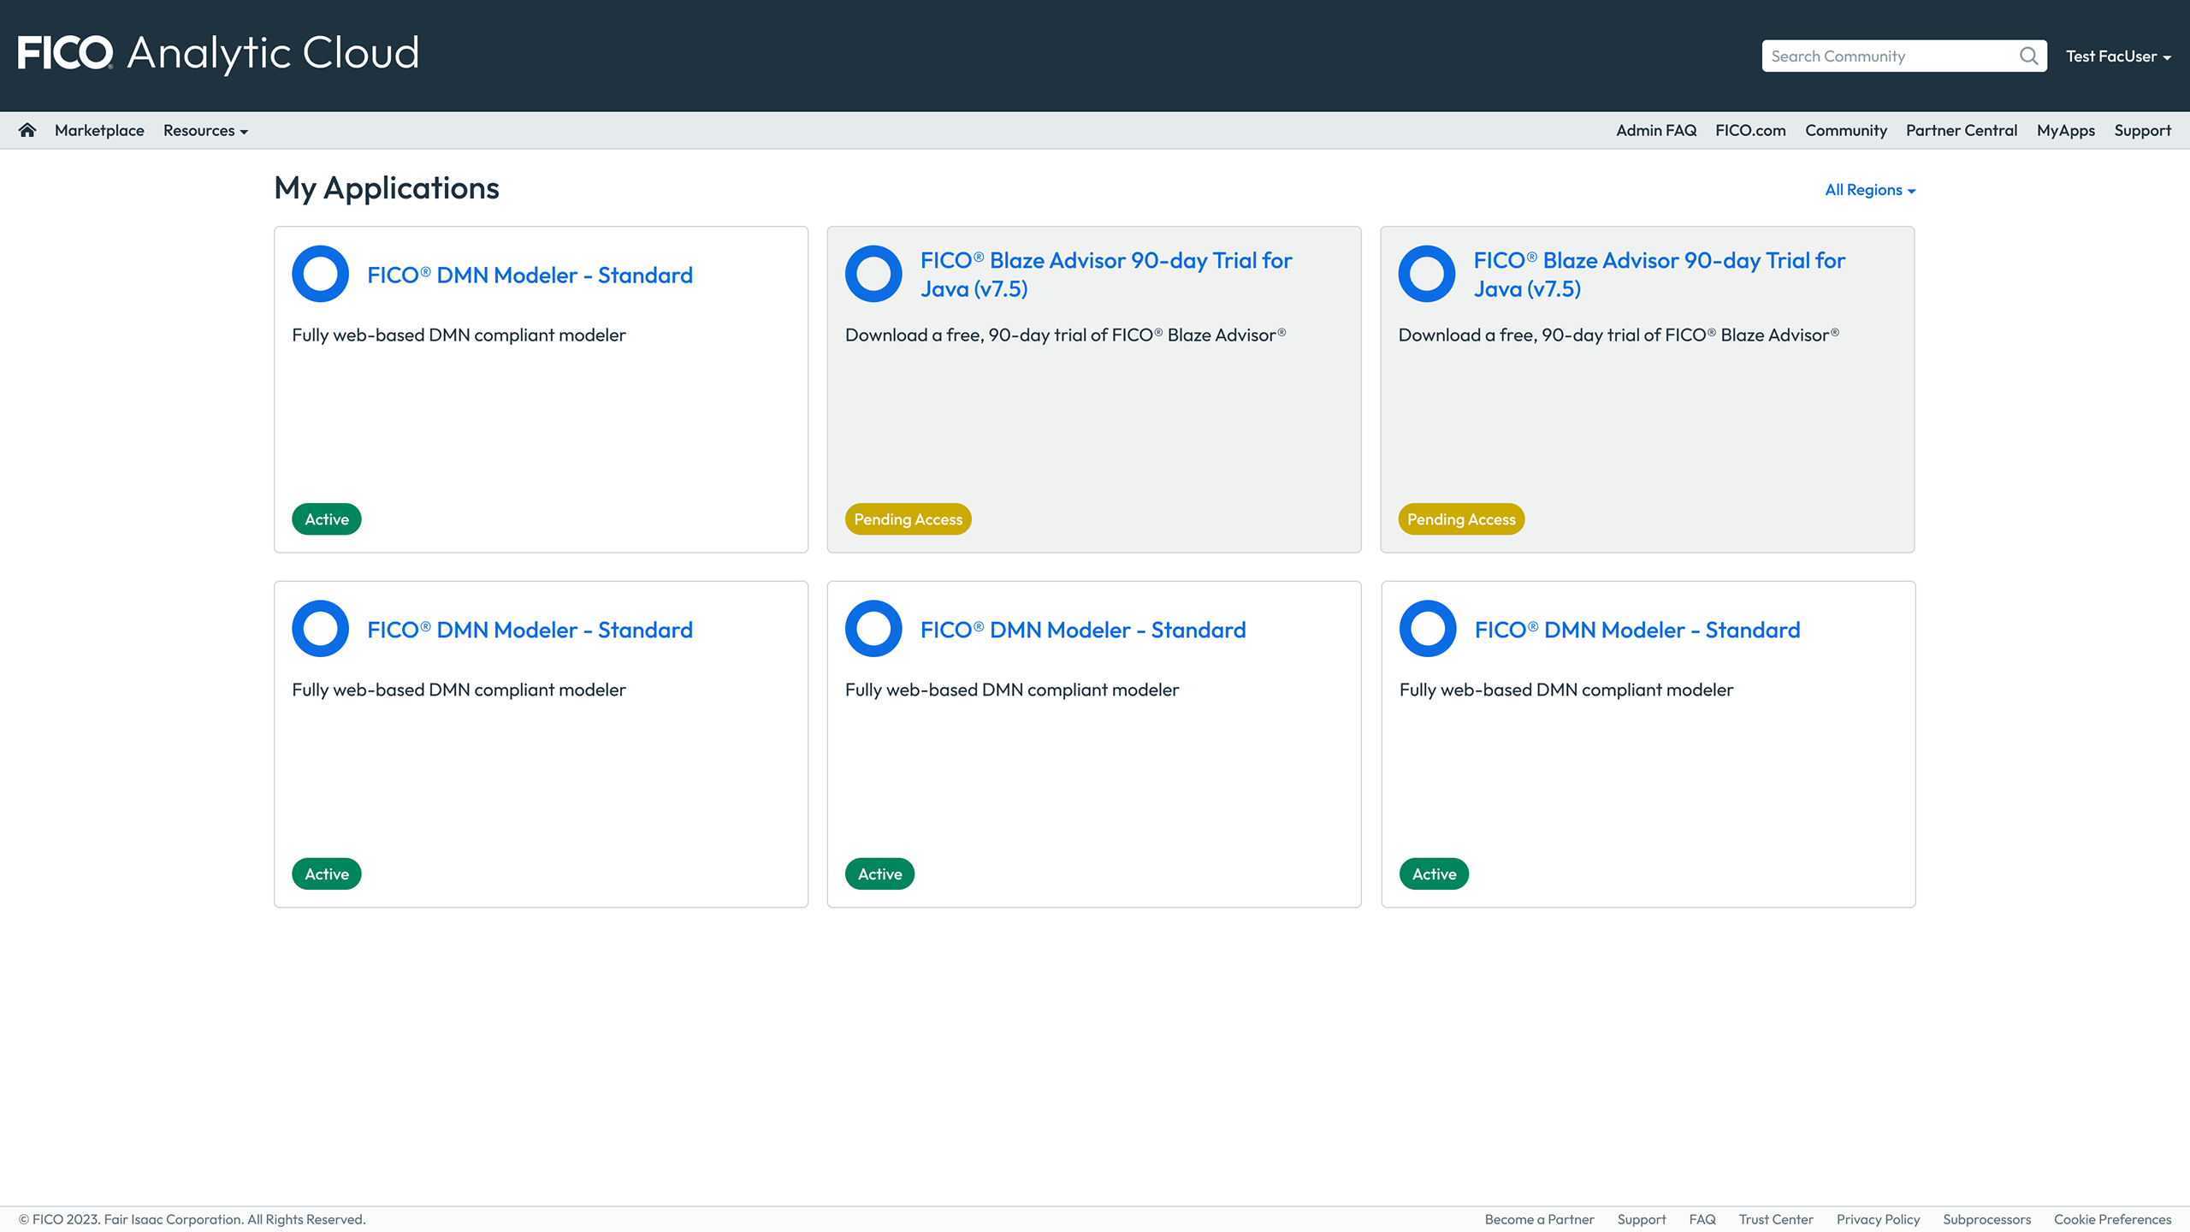Click the Search Community input field

(x=1886, y=56)
